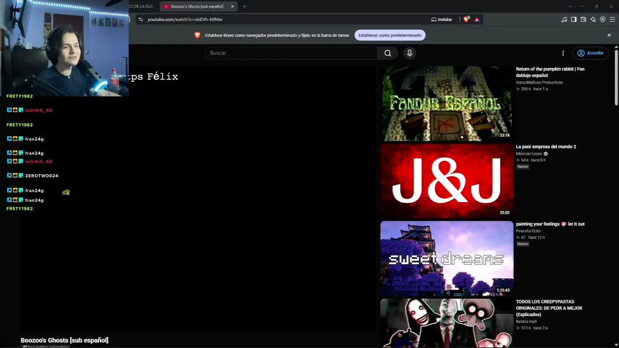Visit the Peaceful Echo channel
Screen dimensions: 619x348
tap(528, 231)
